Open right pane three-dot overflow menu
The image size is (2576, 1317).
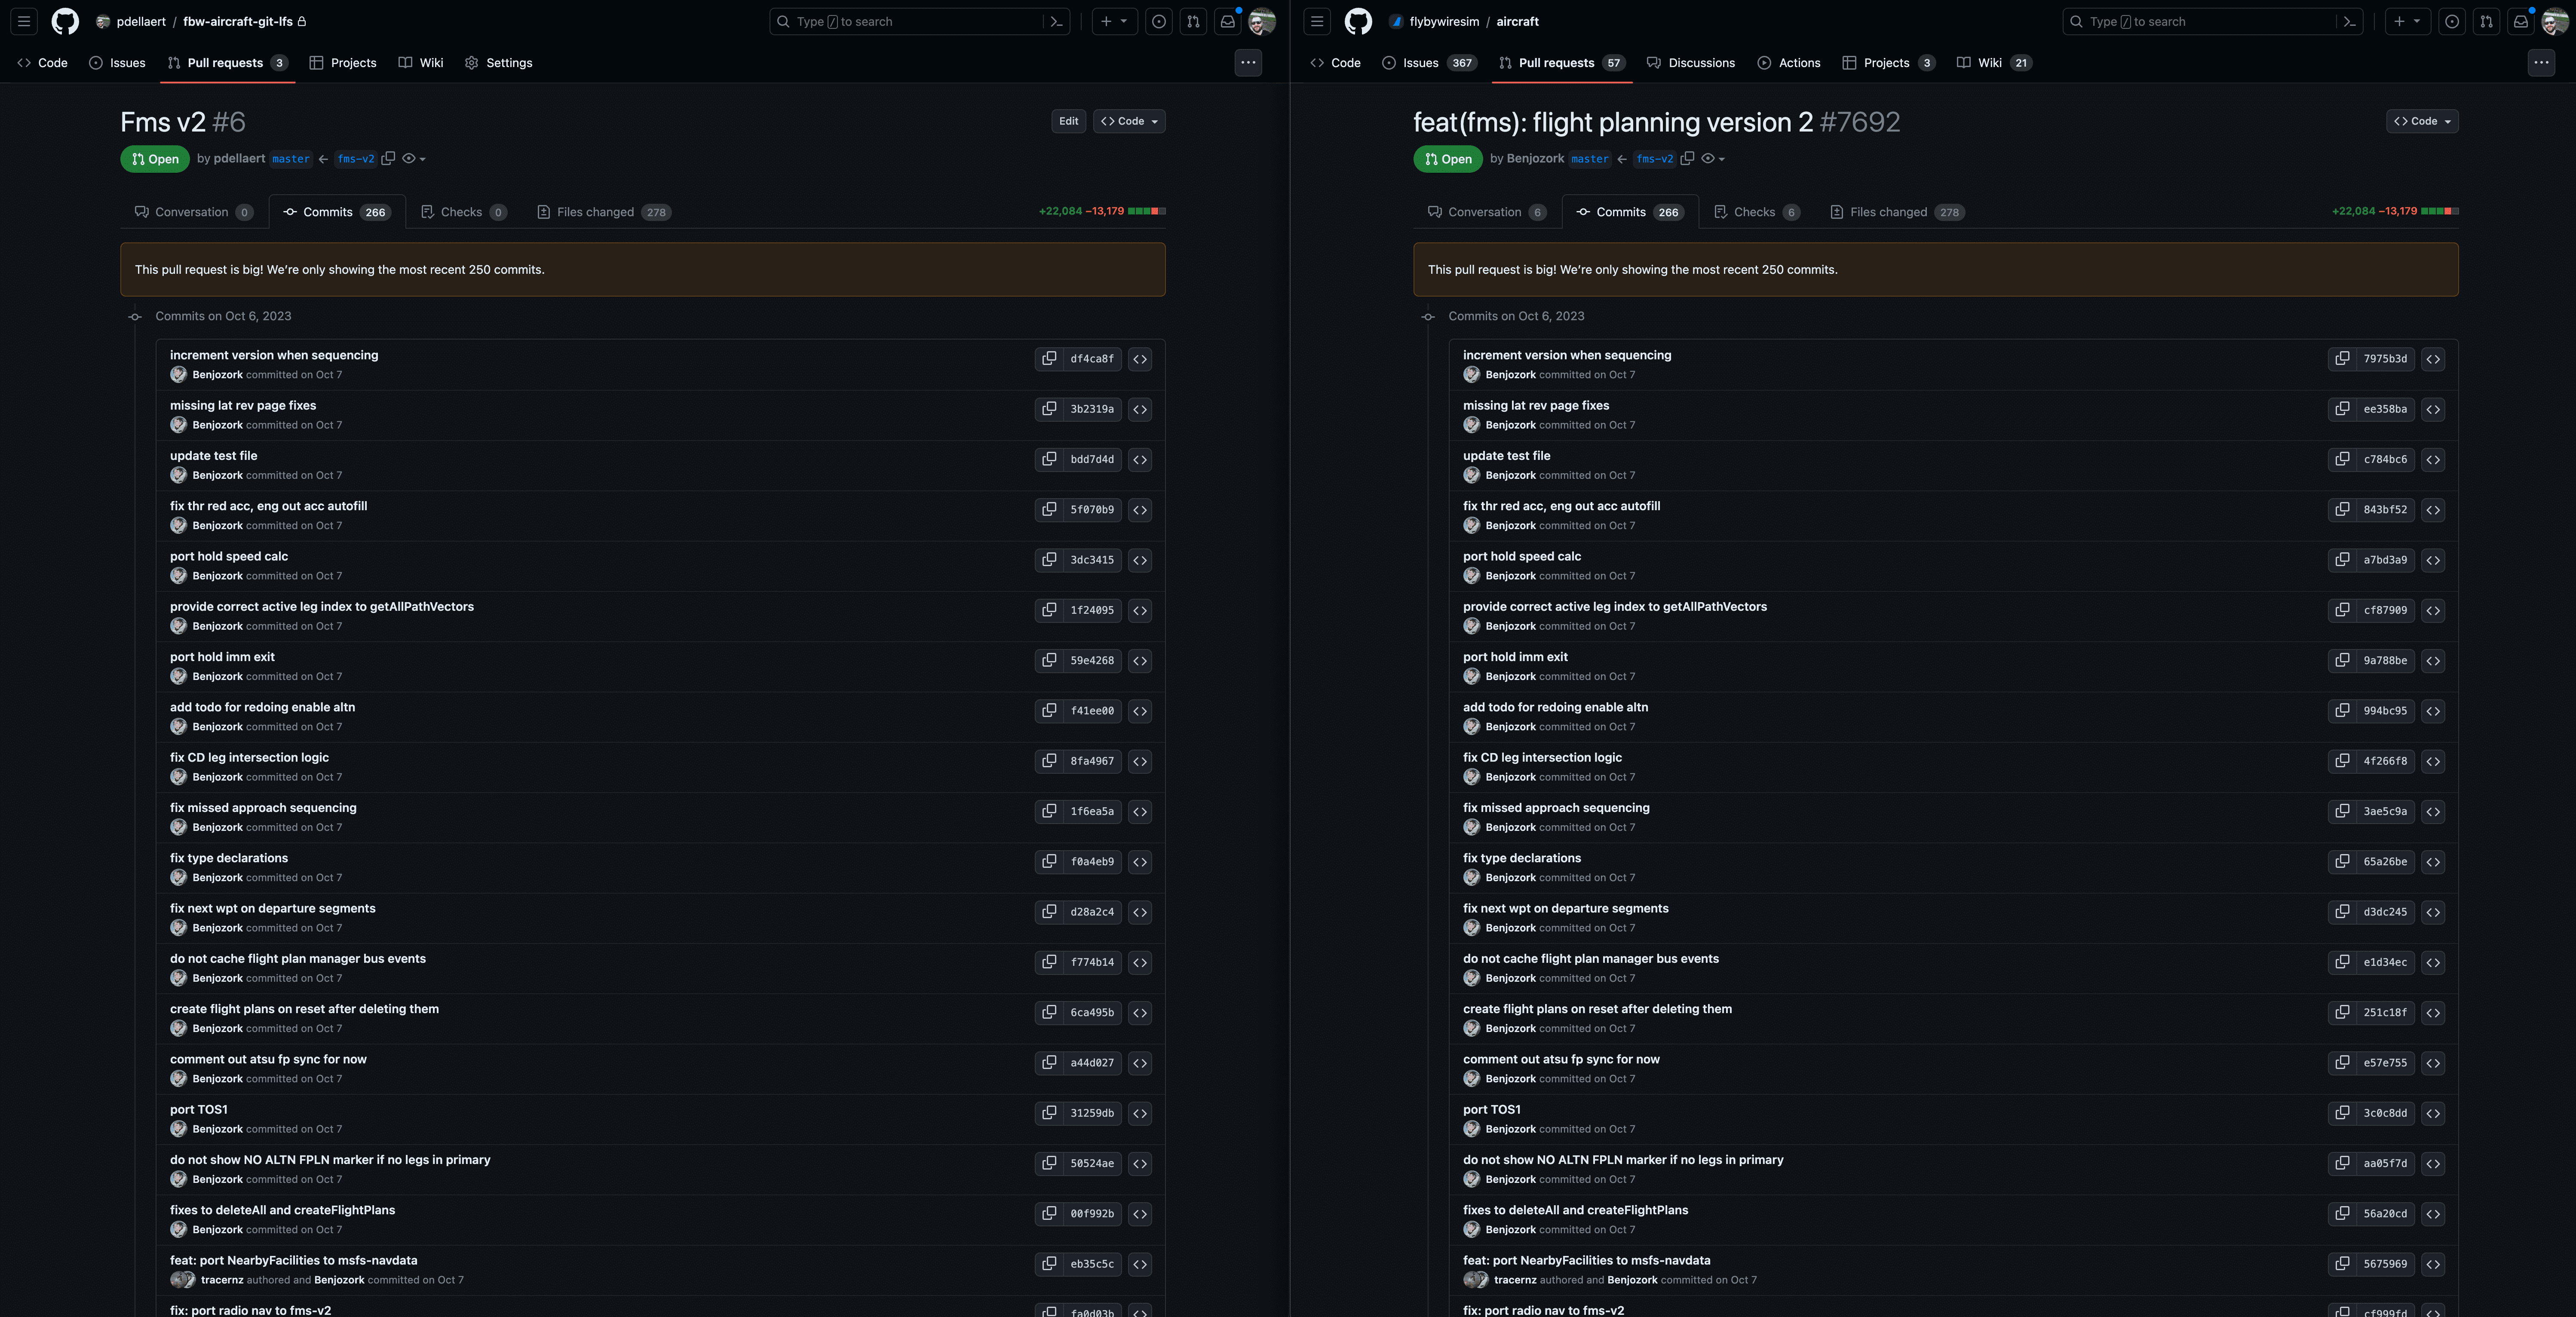[2541, 62]
